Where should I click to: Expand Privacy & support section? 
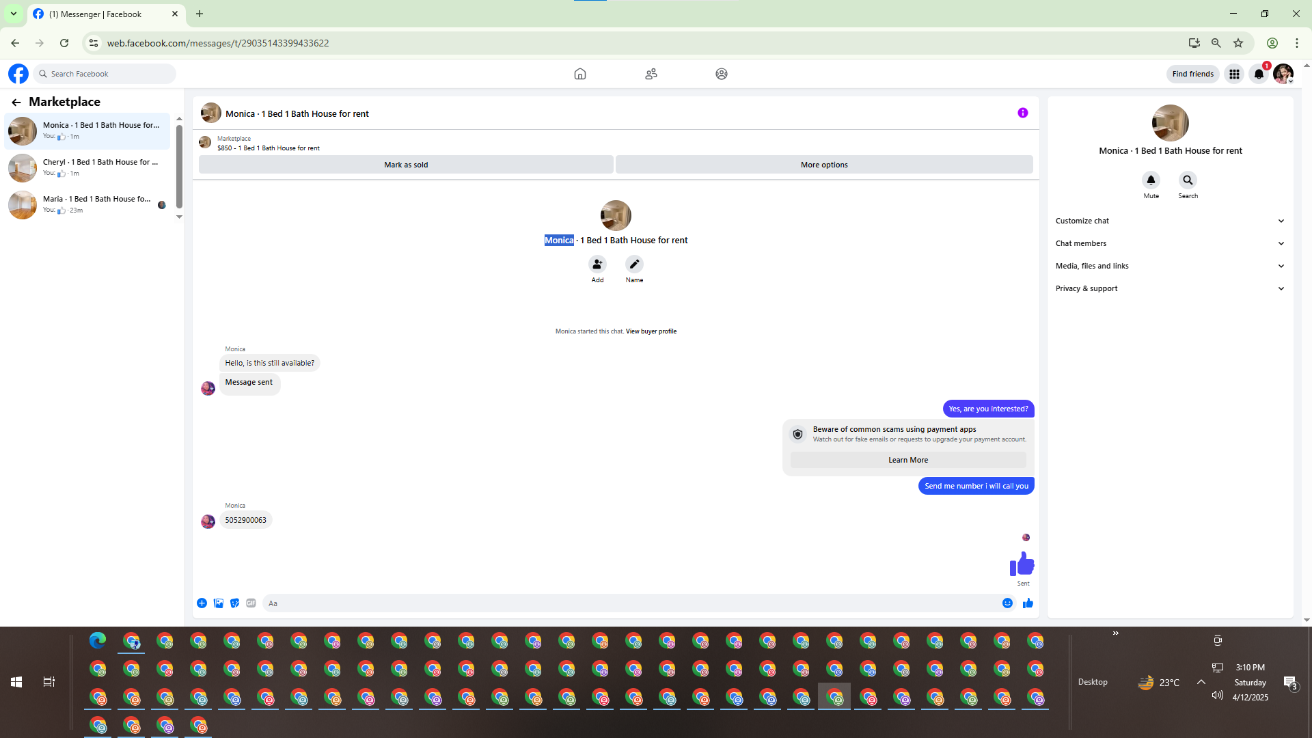pos(1170,288)
